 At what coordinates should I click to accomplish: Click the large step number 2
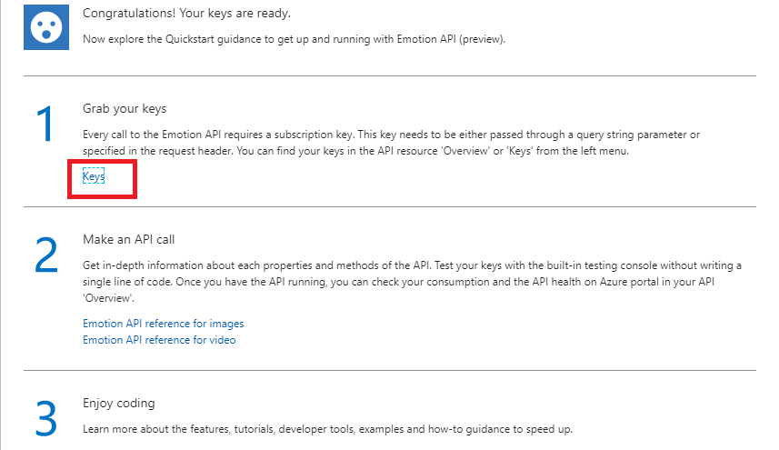click(46, 257)
